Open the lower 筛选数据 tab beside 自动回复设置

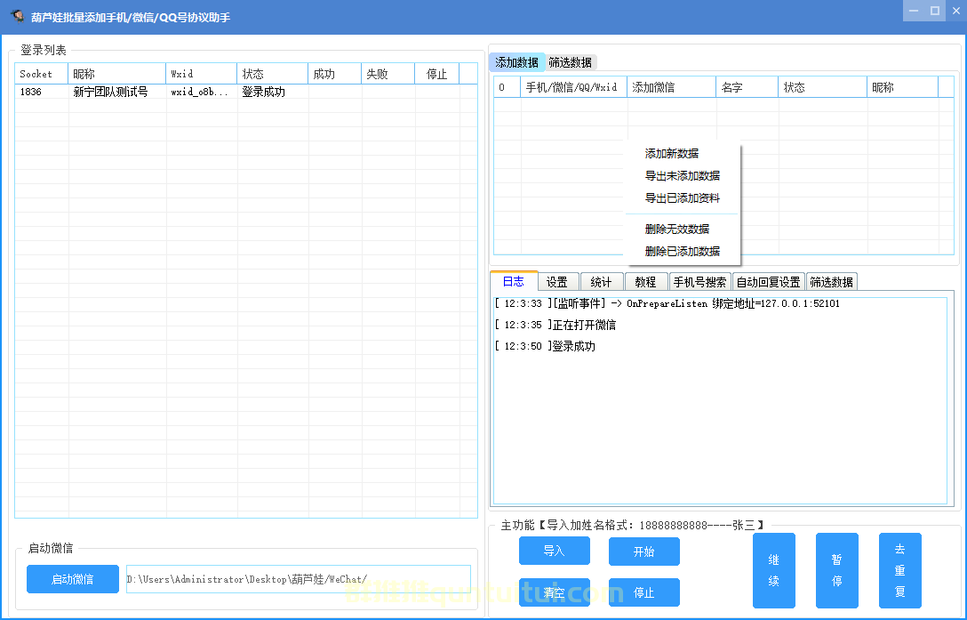click(831, 282)
